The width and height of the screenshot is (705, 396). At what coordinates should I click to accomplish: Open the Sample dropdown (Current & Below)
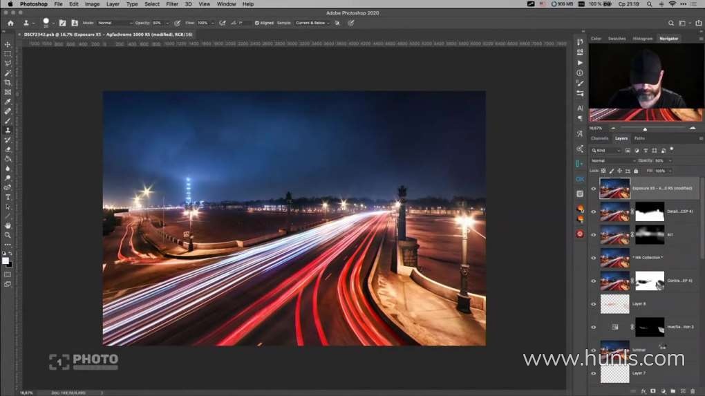point(312,23)
